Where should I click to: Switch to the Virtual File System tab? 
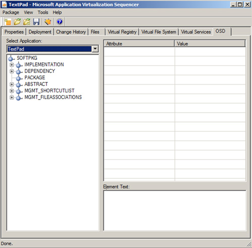[159, 32]
